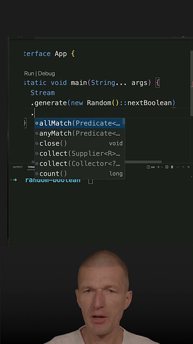The image size is (193, 344).
Task: Add a new terminal with plus icon
Action: pos(158,167)
